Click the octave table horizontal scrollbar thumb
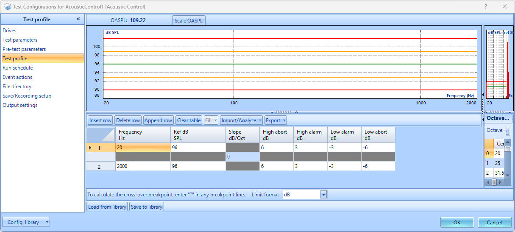The height and width of the screenshot is (232, 515). (494, 182)
